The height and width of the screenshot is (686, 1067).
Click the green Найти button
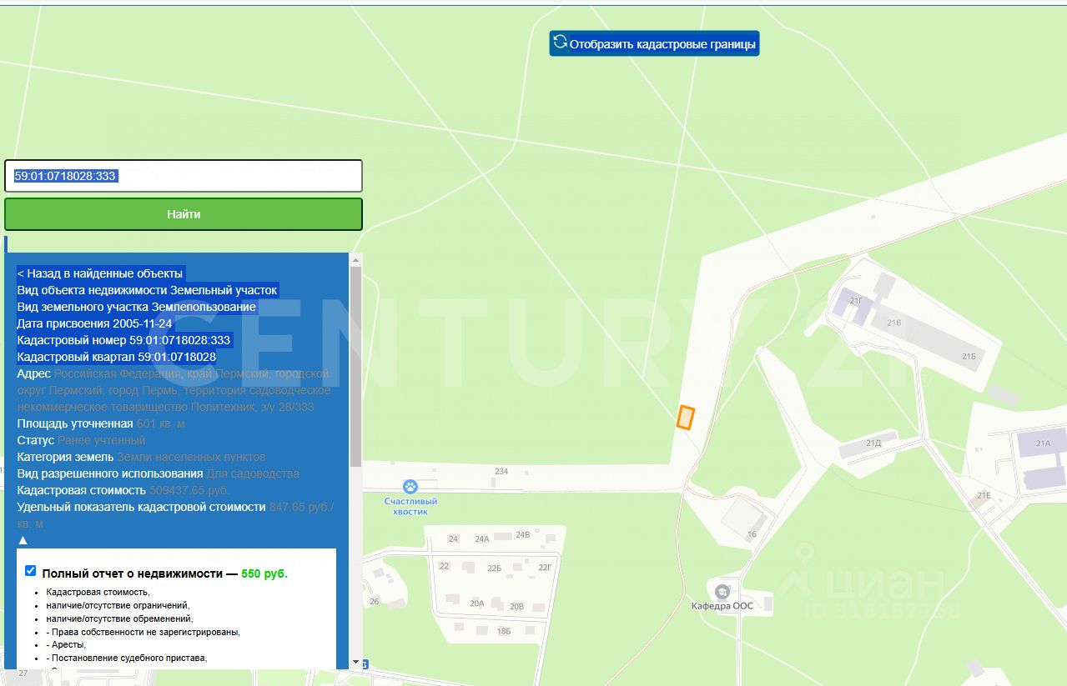coord(184,214)
